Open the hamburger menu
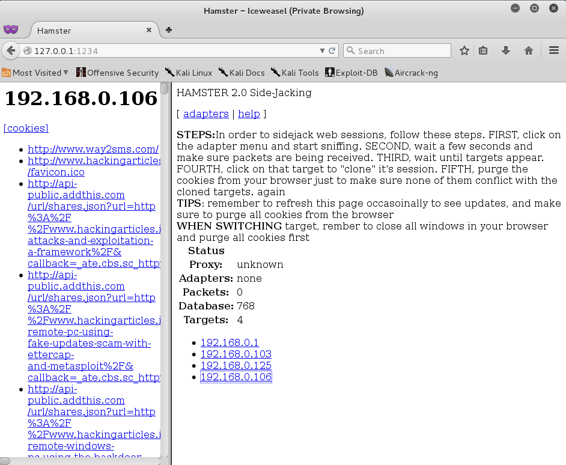566x465 pixels. [x=554, y=50]
